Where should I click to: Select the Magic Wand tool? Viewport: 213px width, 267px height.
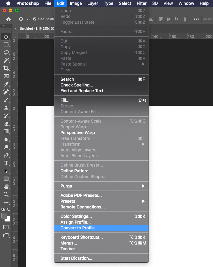pyautogui.click(x=6, y=60)
